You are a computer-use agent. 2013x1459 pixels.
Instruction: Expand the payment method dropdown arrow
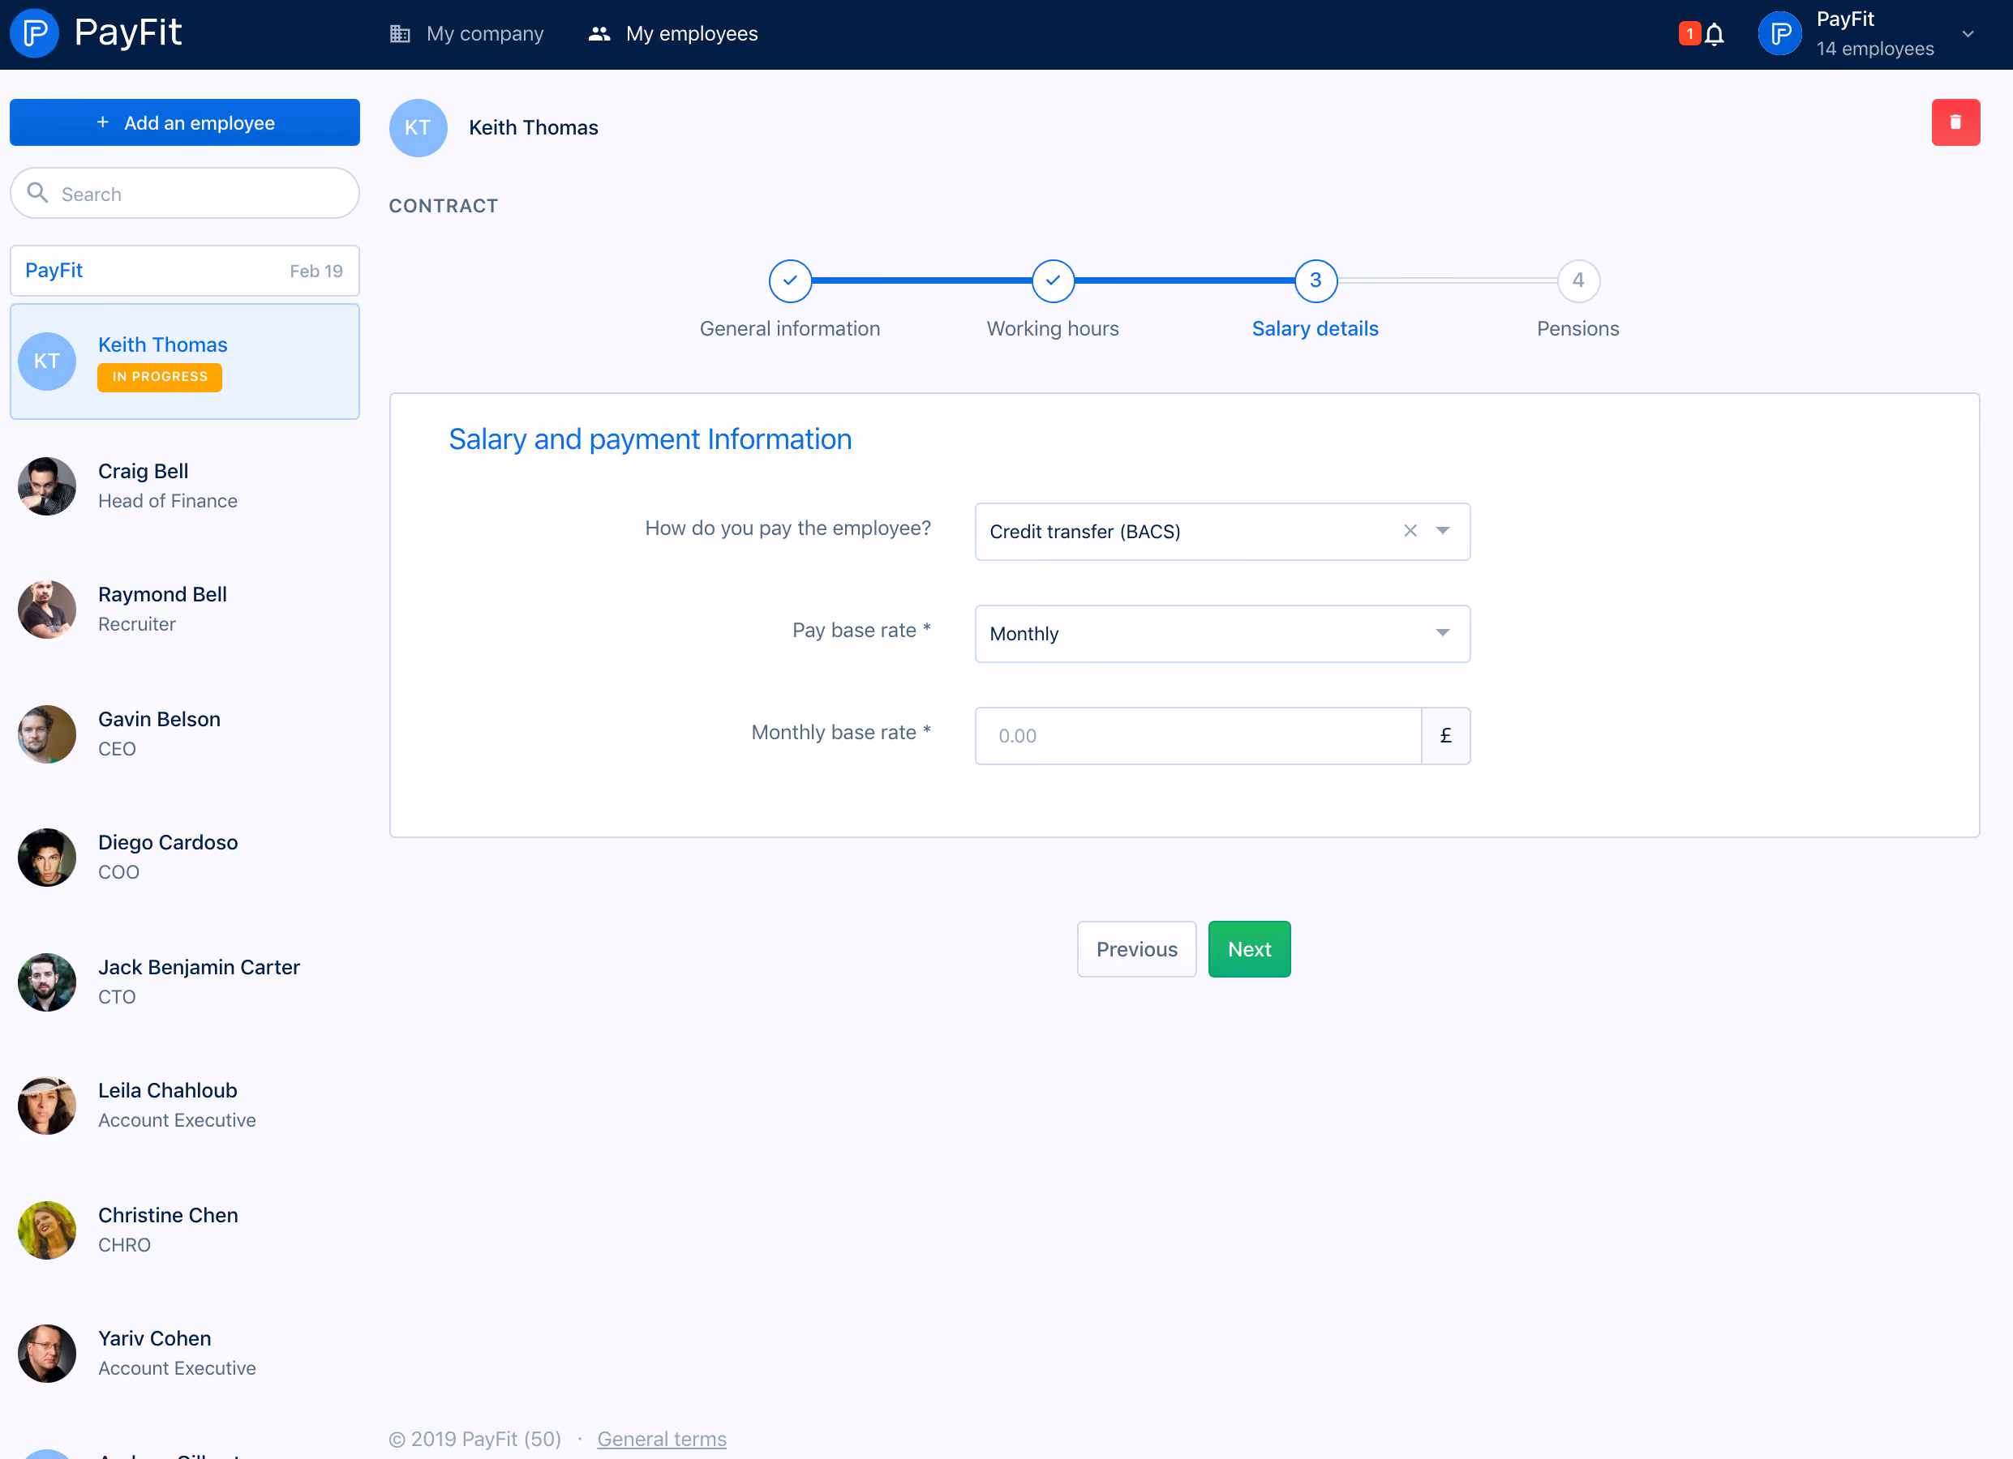(x=1443, y=530)
